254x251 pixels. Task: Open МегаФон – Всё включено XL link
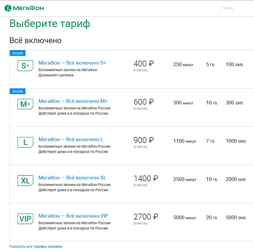click(72, 178)
